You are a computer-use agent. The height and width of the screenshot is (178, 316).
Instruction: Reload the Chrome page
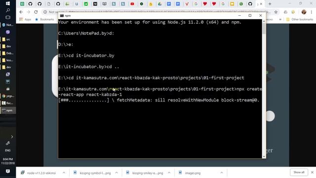36,12
